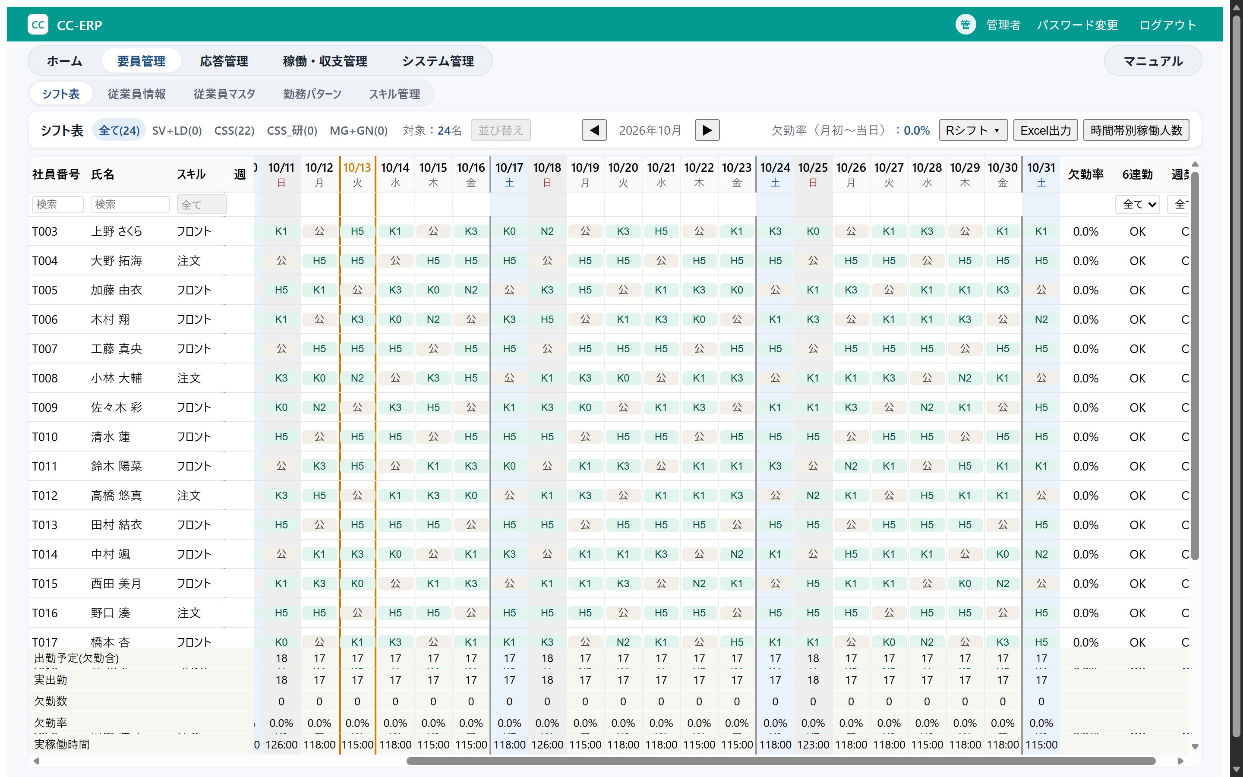Screen dimensions: 1243x777
Task: Click employee name 大野 拓海
Action: click(x=117, y=261)
